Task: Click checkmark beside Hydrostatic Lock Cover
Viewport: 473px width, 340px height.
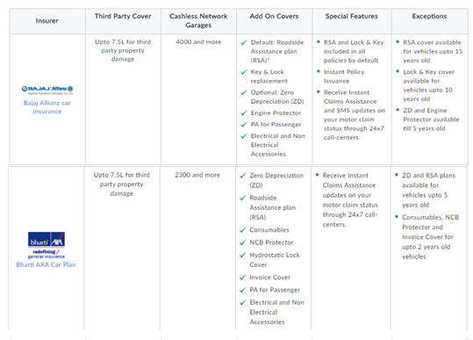Action: pos(242,255)
